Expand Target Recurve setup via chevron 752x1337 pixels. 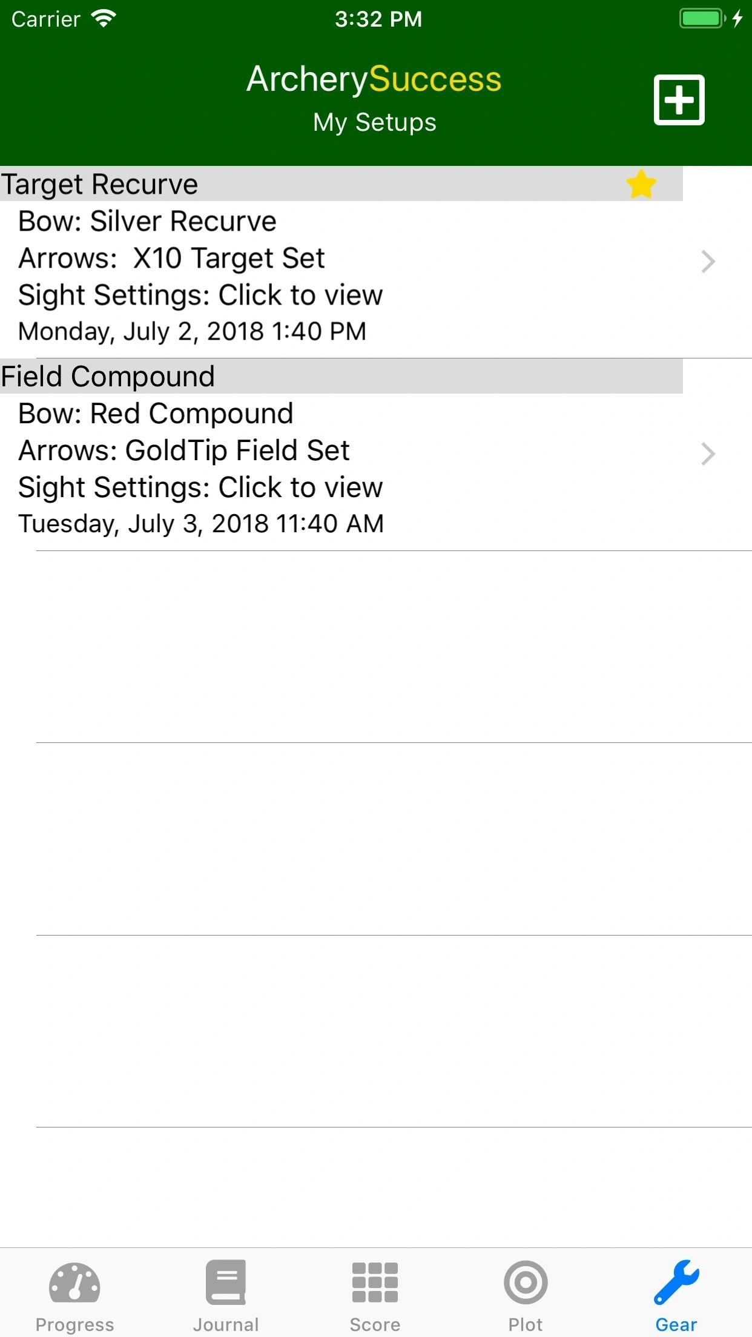point(708,262)
